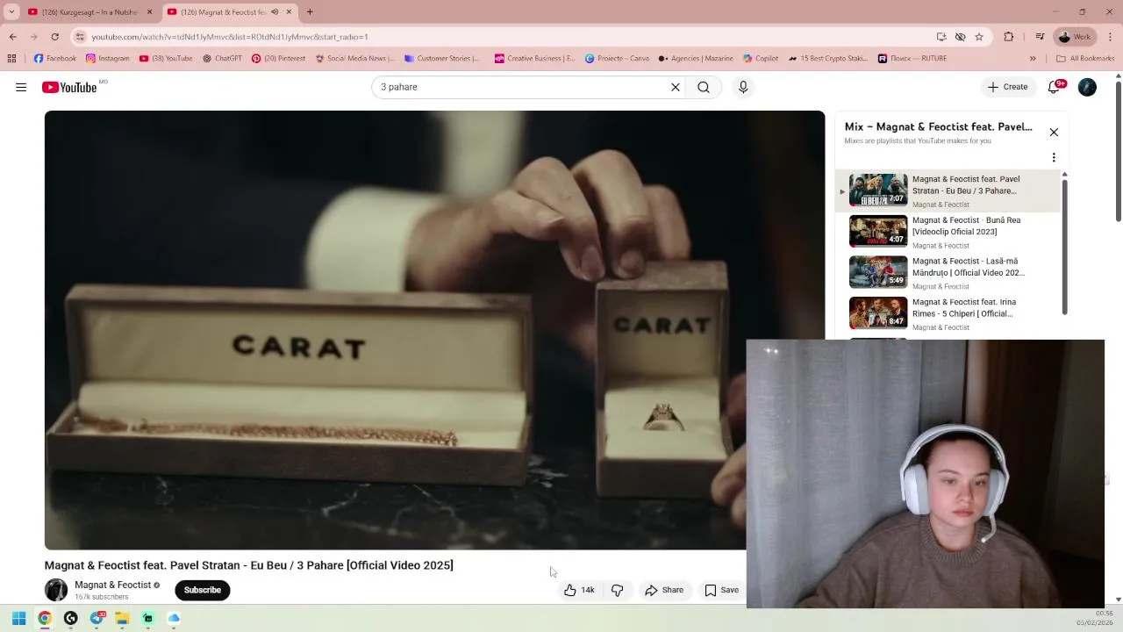Screen dimensions: 1123x632
Task: Select currently playing Eu Beu / 3 Pahare item
Action: tap(948, 190)
